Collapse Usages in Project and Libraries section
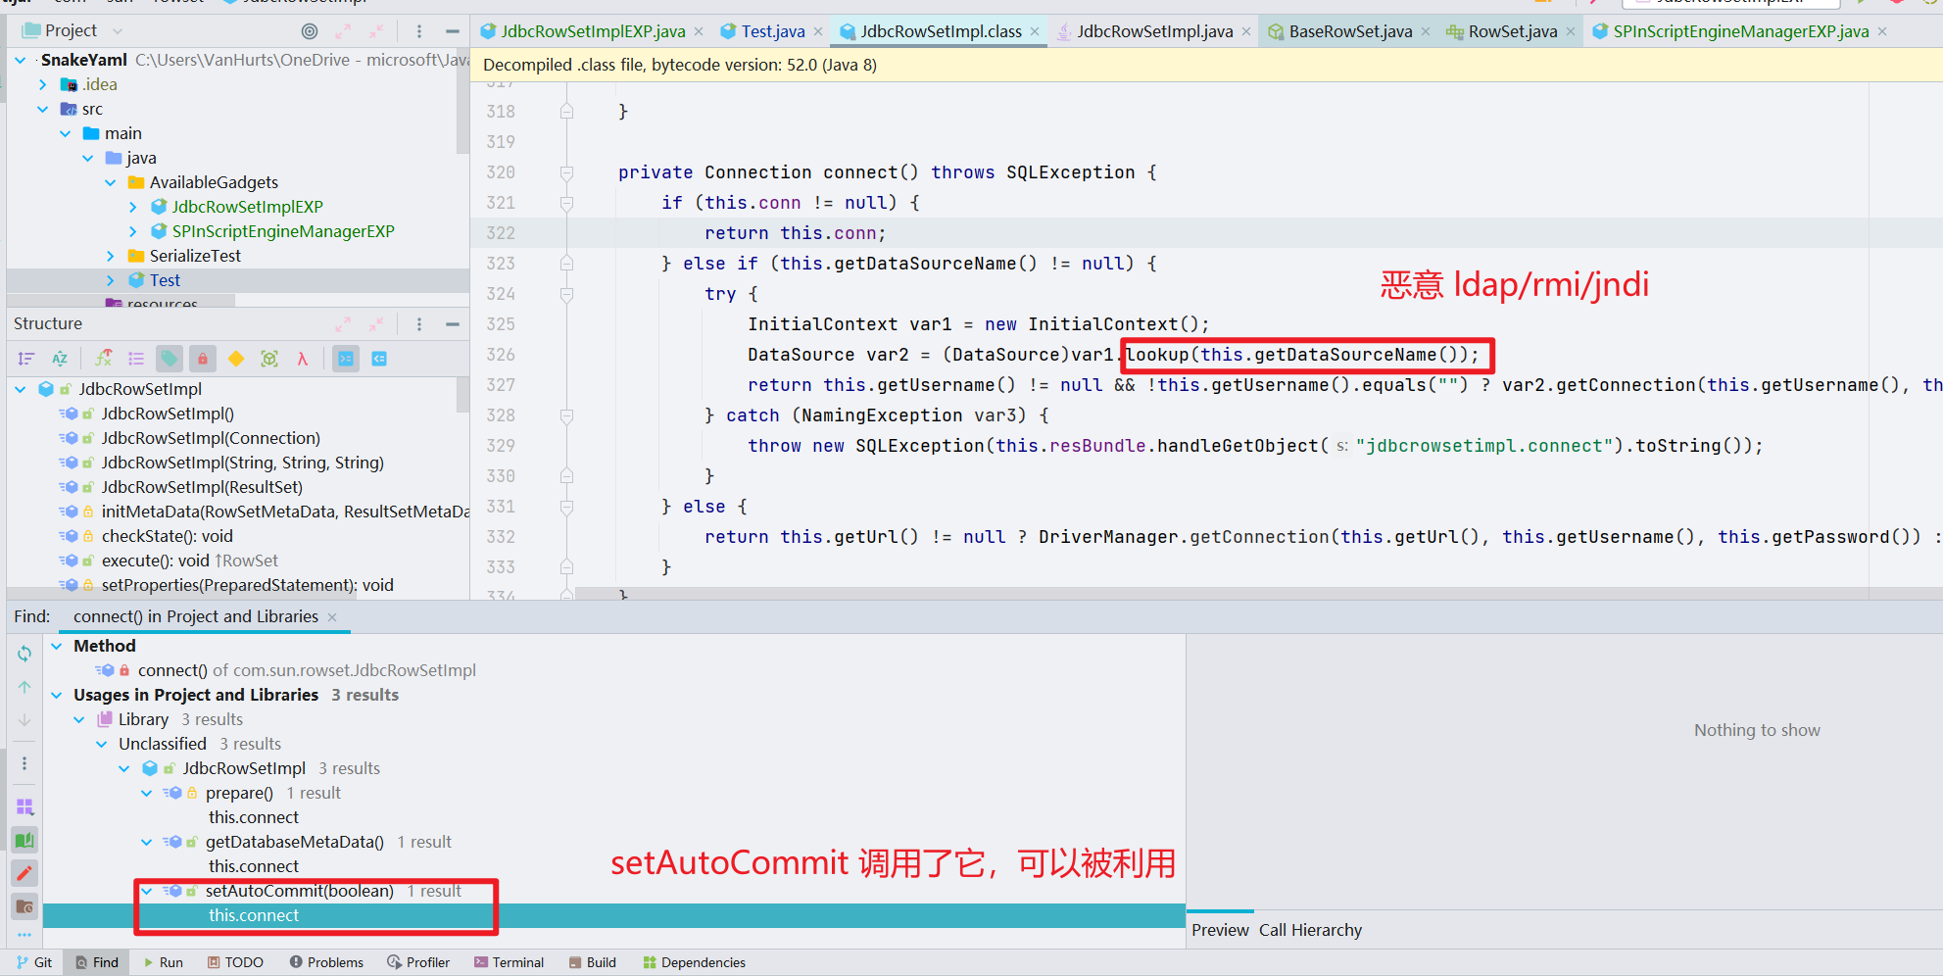The width and height of the screenshot is (1943, 976). (x=56, y=695)
